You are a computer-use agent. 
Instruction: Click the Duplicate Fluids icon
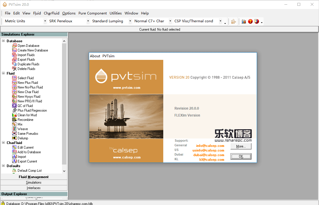[x=14, y=64]
